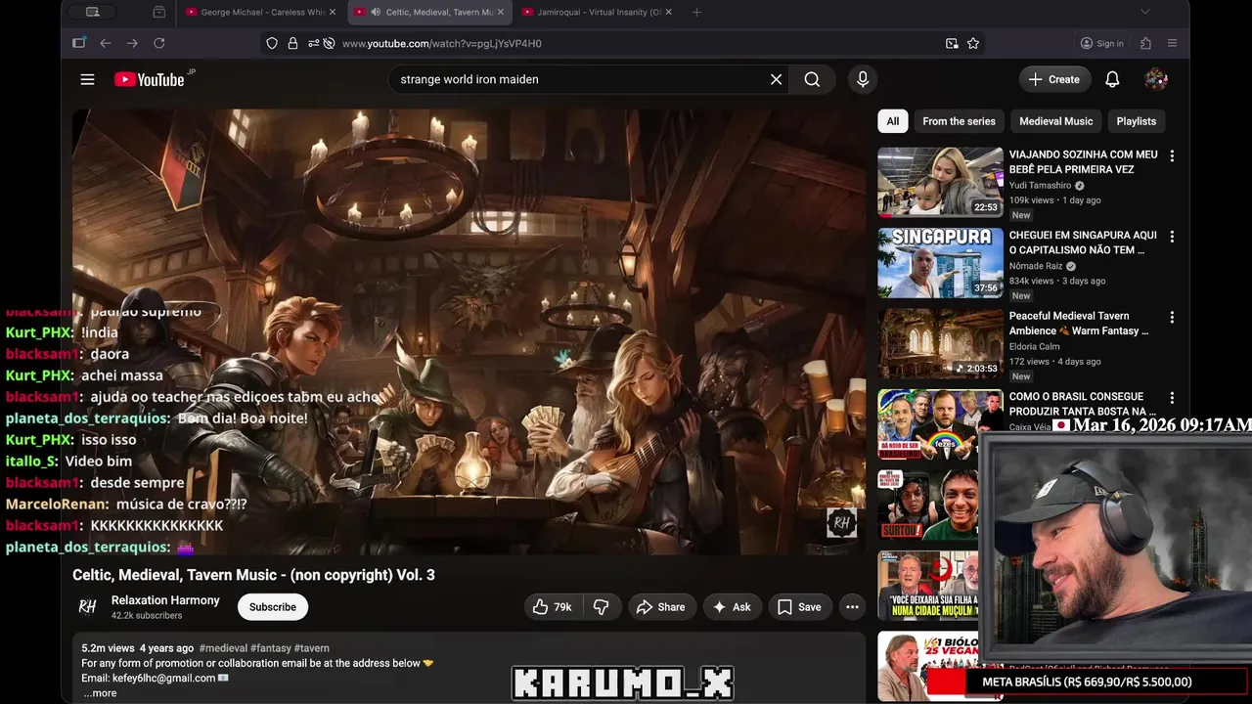Screen dimensions: 1252x704
Task: Go back with browser back arrow
Action: point(106,43)
